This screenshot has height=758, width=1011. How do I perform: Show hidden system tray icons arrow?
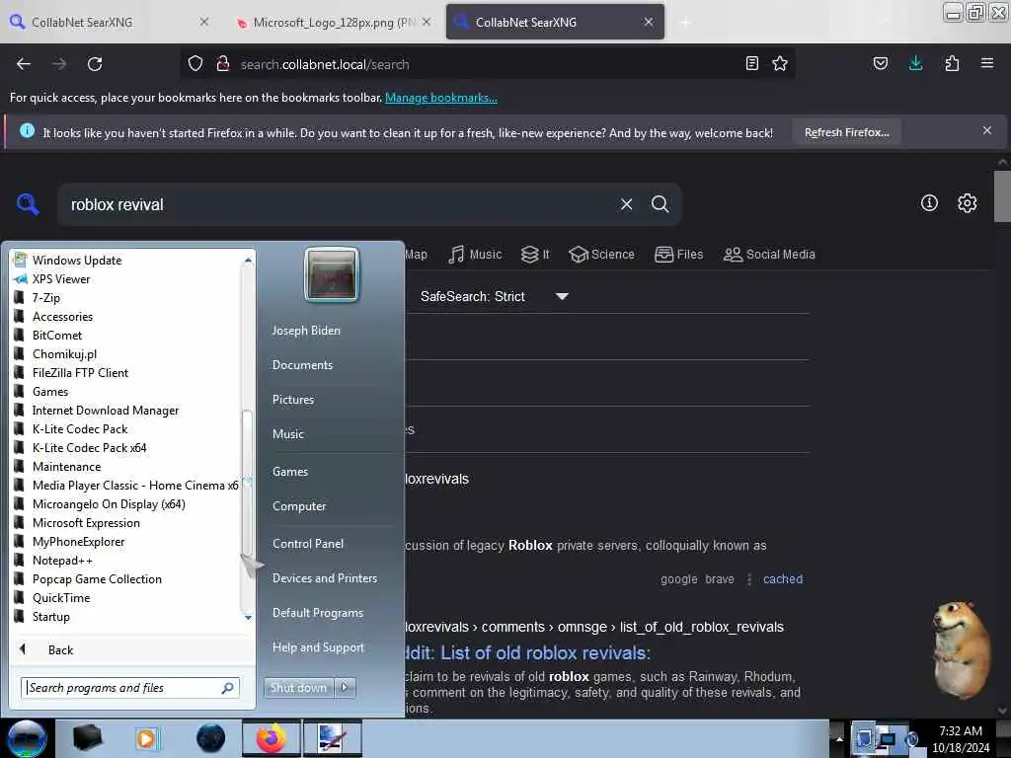click(839, 738)
